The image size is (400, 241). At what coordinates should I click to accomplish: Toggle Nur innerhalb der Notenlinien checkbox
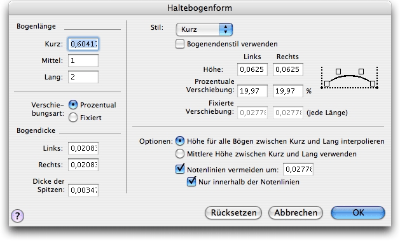coord(191,182)
